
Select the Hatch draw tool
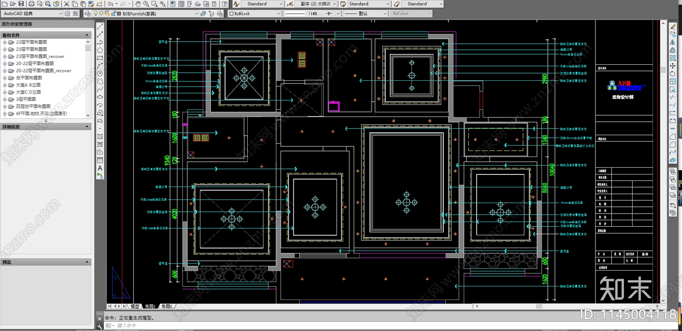click(x=100, y=137)
